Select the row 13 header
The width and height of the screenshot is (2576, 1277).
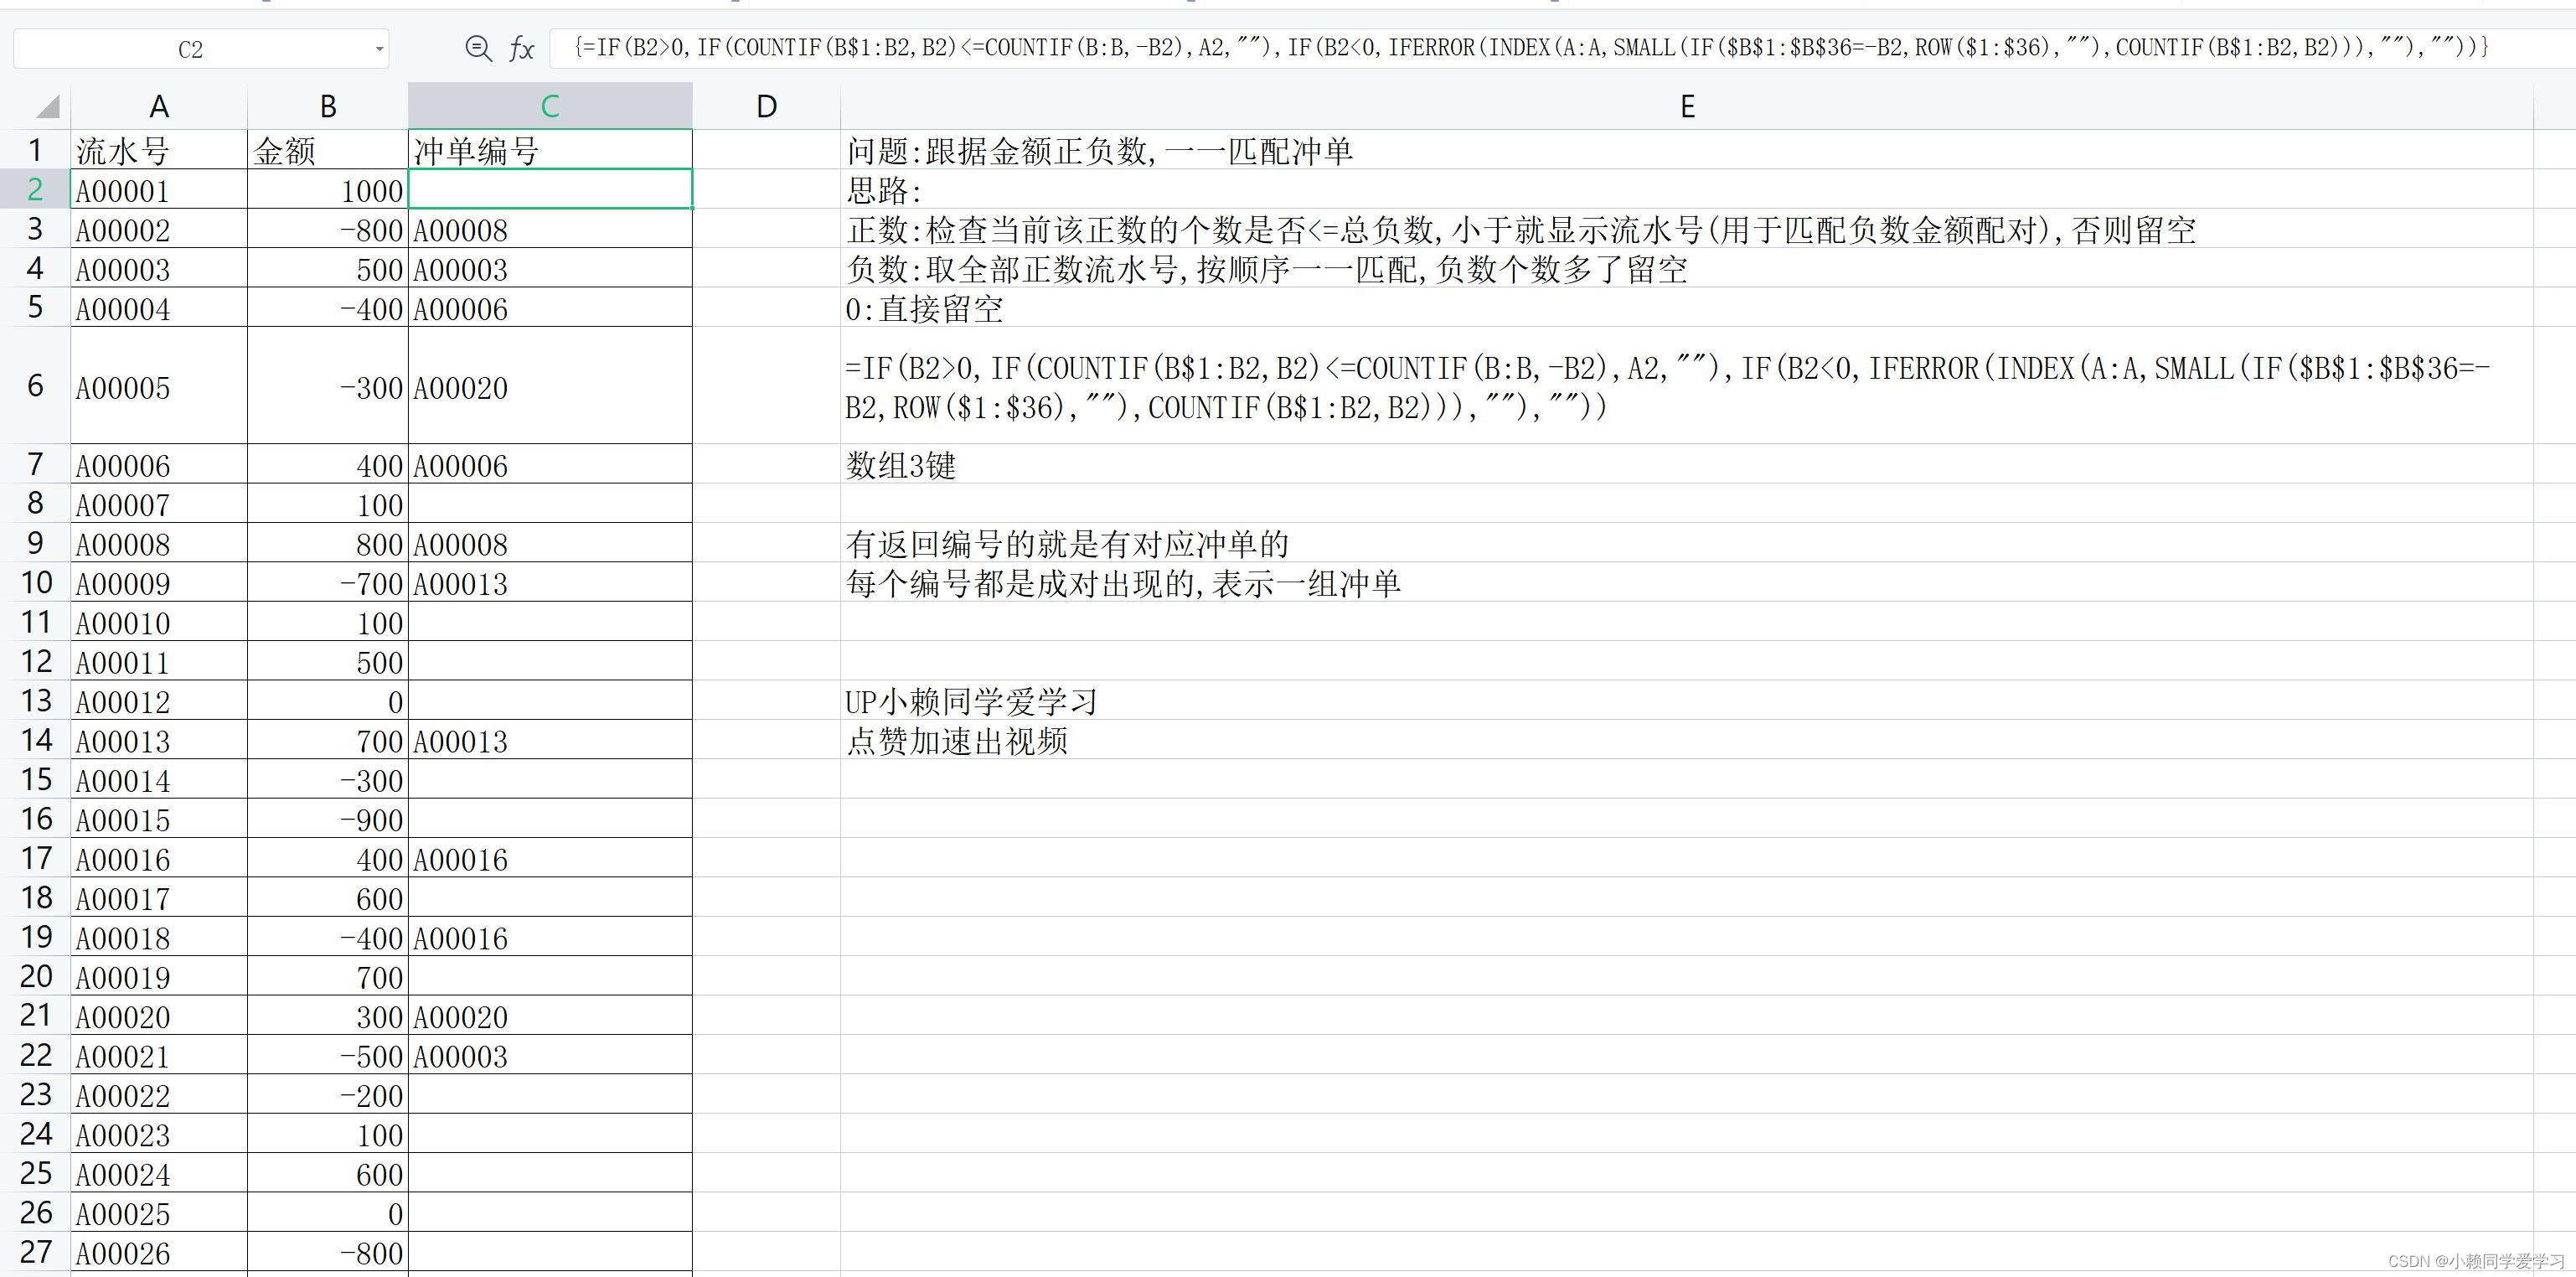click(35, 701)
